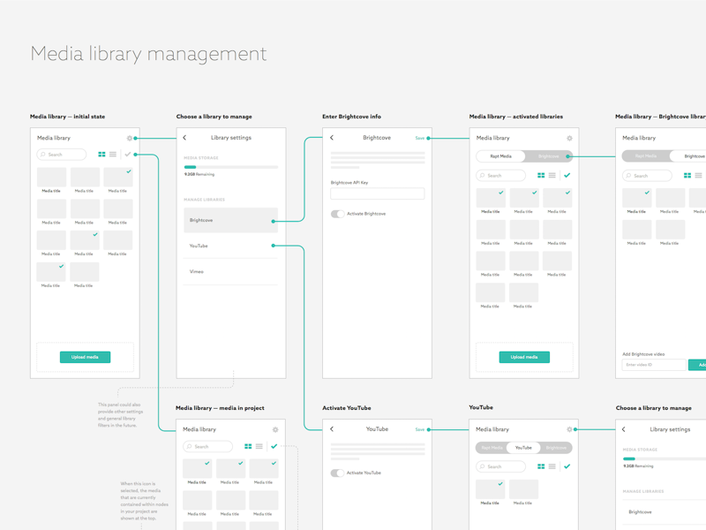Screen dimensions: 706x530
Task: Open settings gear in activated libraries panel
Action: pos(569,139)
